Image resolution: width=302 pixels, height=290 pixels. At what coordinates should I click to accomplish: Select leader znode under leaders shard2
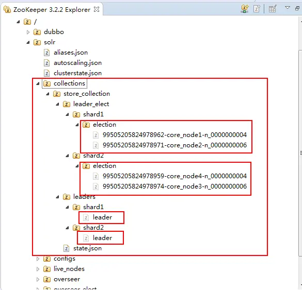102,238
